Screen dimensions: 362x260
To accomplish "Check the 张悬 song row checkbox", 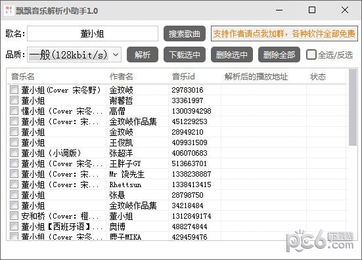I will (x=14, y=195).
